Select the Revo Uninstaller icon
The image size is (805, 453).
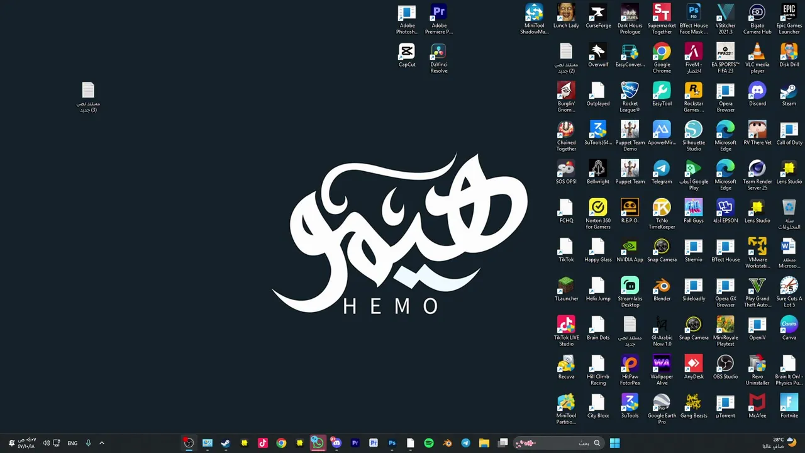pyautogui.click(x=757, y=371)
